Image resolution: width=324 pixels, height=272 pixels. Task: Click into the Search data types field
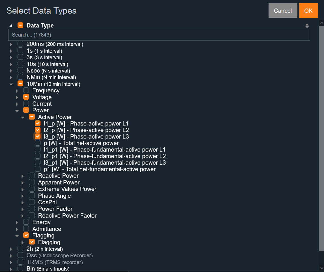(x=159, y=35)
